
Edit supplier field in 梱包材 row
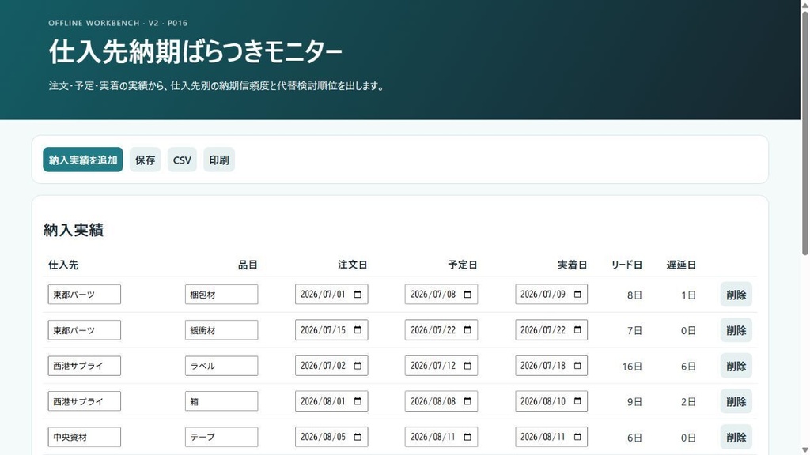tap(84, 295)
